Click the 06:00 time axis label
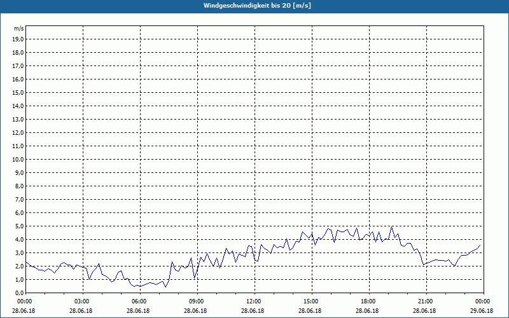The height and width of the screenshot is (318, 509). tap(140, 301)
